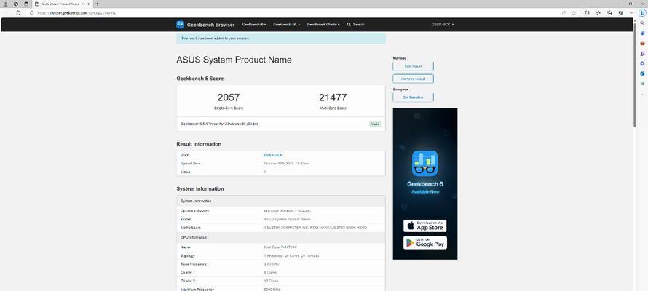Screen dimensions: 648x291
Task: Open the sidebar games icon
Action: coord(642,53)
